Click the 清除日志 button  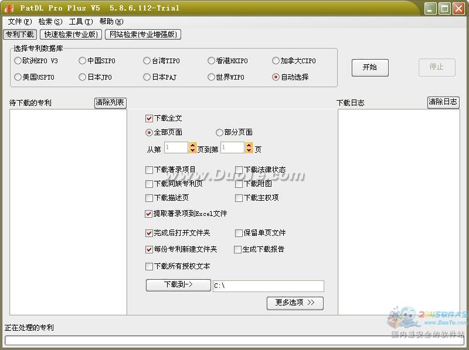pos(443,102)
